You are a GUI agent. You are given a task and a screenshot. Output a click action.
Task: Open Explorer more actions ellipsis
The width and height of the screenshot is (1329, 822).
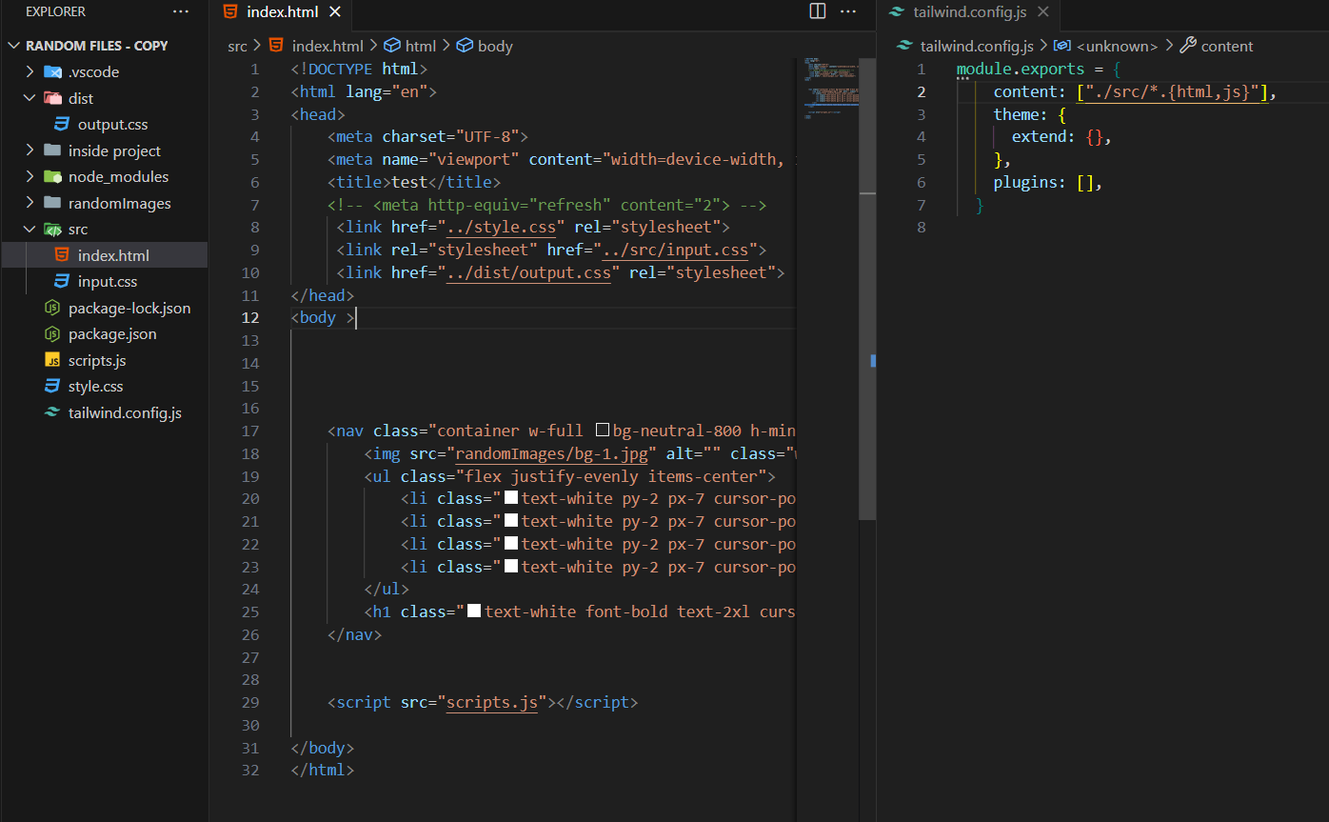coord(181,11)
